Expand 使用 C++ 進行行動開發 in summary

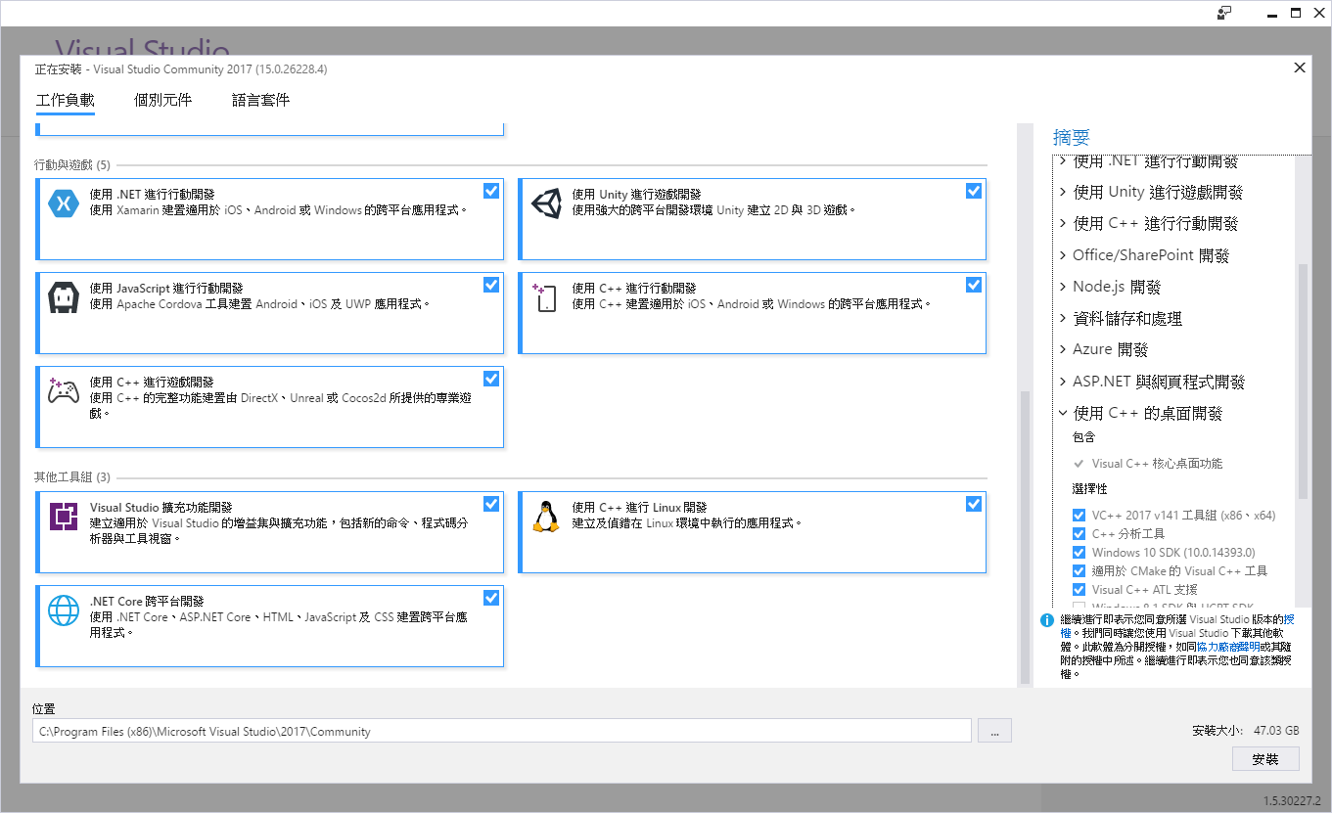1063,223
